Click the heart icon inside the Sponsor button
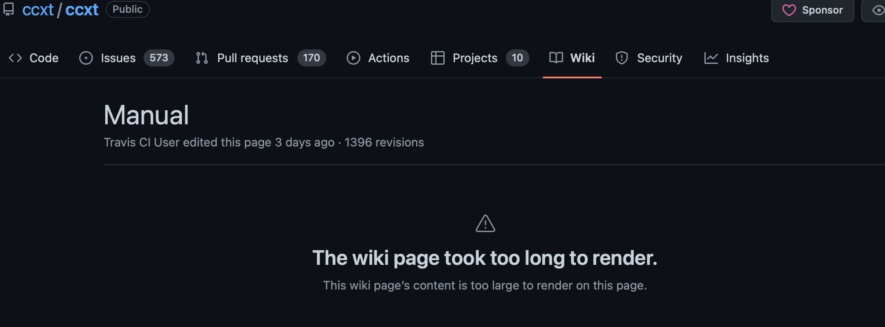Image resolution: width=885 pixels, height=327 pixels. click(x=790, y=10)
